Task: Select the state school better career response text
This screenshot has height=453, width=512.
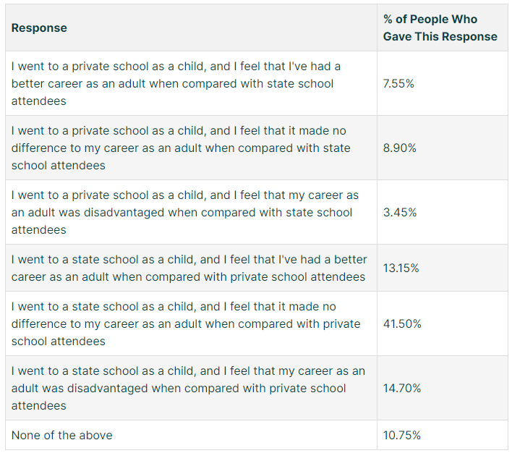Action: pos(189,268)
